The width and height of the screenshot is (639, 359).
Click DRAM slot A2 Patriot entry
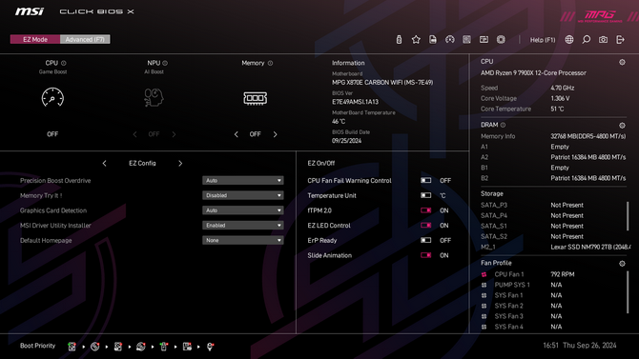[x=553, y=157]
